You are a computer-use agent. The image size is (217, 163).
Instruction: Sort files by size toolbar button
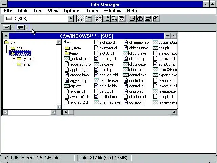pyautogui.click(x=114, y=19)
